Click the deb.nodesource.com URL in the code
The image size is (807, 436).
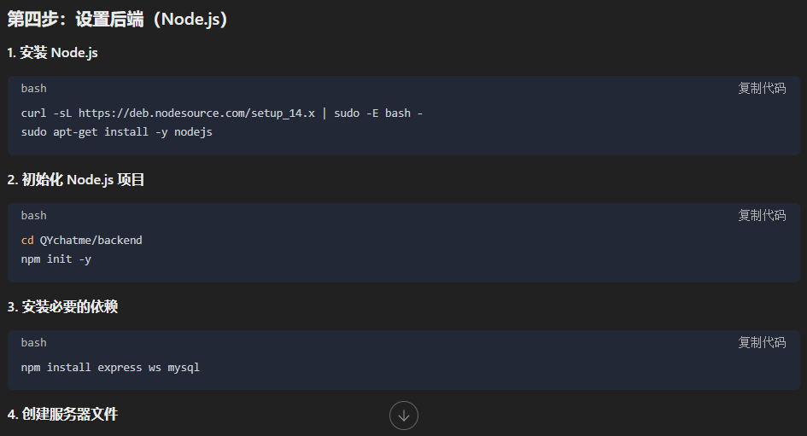196,113
